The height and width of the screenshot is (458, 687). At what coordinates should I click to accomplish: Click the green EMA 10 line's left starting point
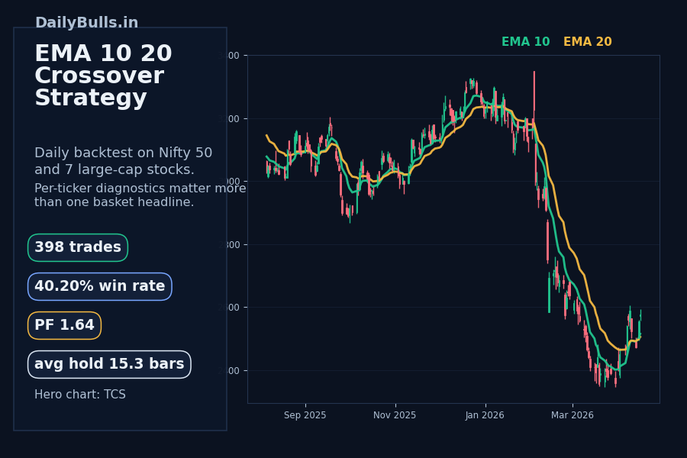266,156
